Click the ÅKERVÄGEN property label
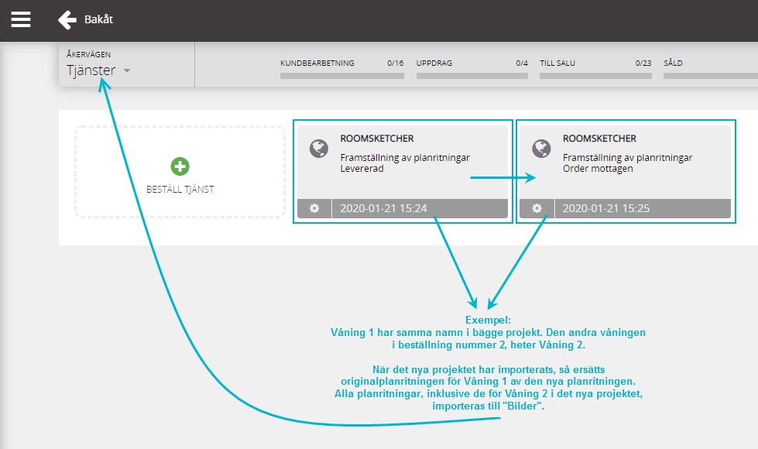The height and width of the screenshot is (449, 758). pos(88,54)
